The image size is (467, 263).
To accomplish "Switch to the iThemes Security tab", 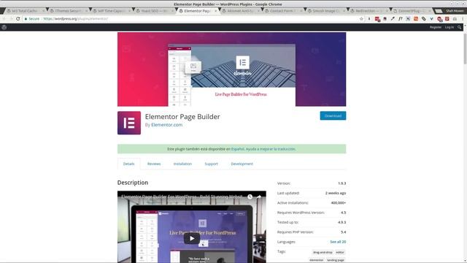I will click(68, 11).
